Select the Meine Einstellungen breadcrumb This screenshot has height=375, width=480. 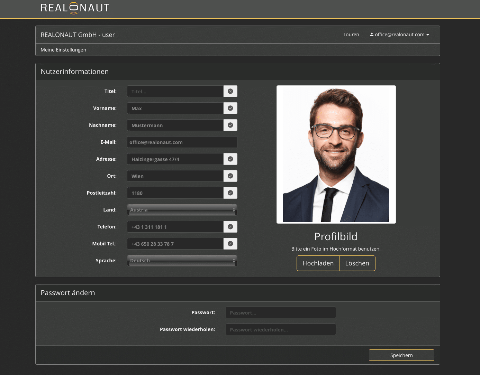(63, 50)
